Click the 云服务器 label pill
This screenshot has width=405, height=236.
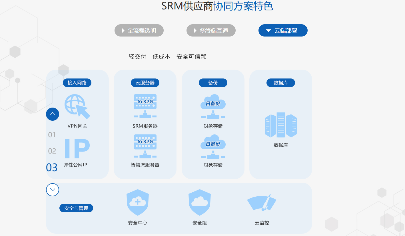[145, 83]
